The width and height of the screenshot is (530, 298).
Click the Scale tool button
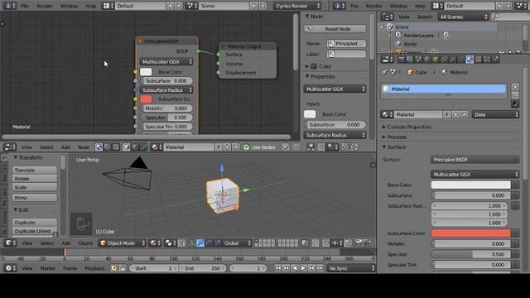[x=35, y=187]
